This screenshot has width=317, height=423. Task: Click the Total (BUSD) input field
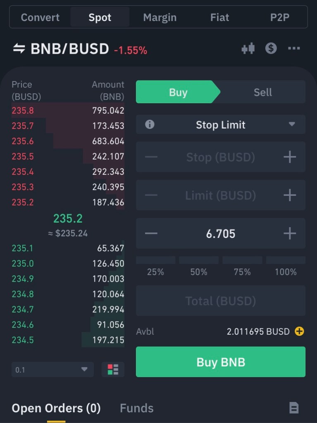[221, 301]
